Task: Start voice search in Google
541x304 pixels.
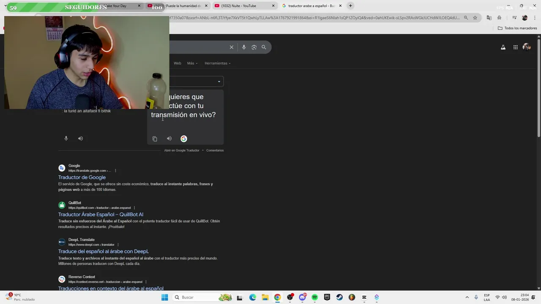Action: click(x=244, y=47)
